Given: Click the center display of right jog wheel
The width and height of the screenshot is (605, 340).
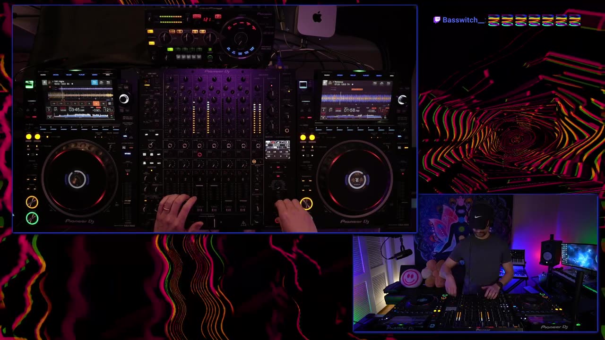Looking at the screenshot, I should pos(357,180).
